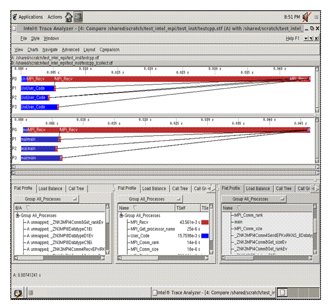Switch to Load Balance tab in middle pane

pos(154,189)
